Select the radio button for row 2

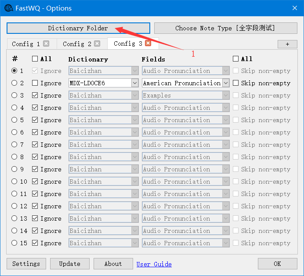click(14, 83)
